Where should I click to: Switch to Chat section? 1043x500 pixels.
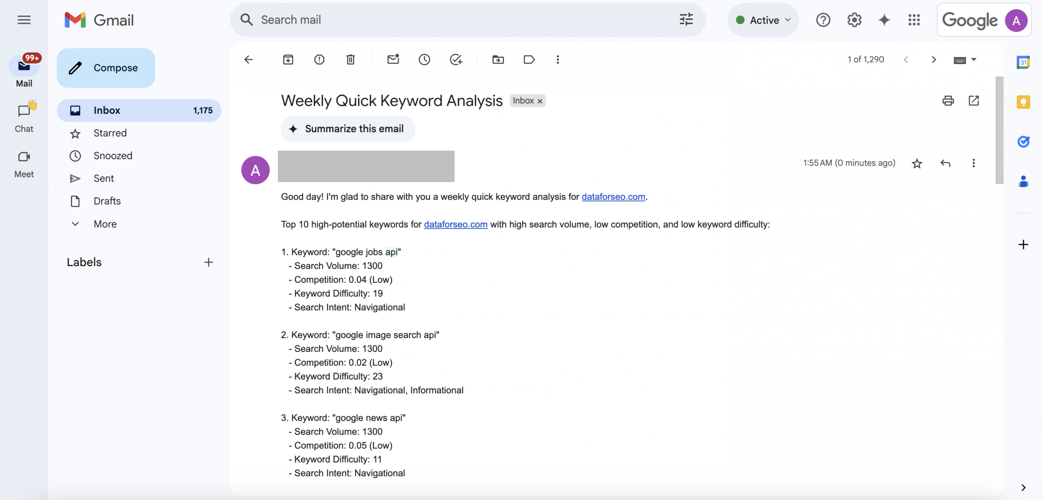(x=24, y=118)
